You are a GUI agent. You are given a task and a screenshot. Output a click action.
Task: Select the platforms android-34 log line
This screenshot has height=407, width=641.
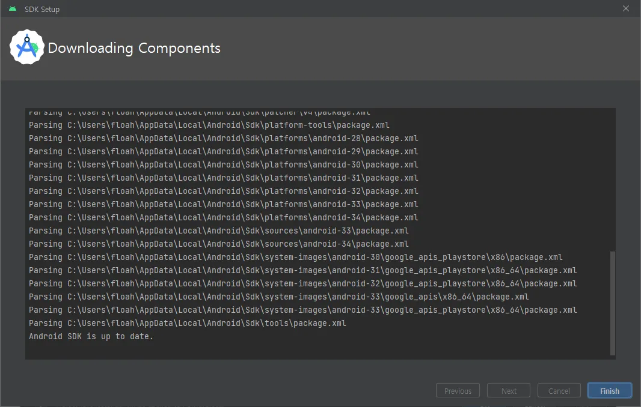(224, 218)
